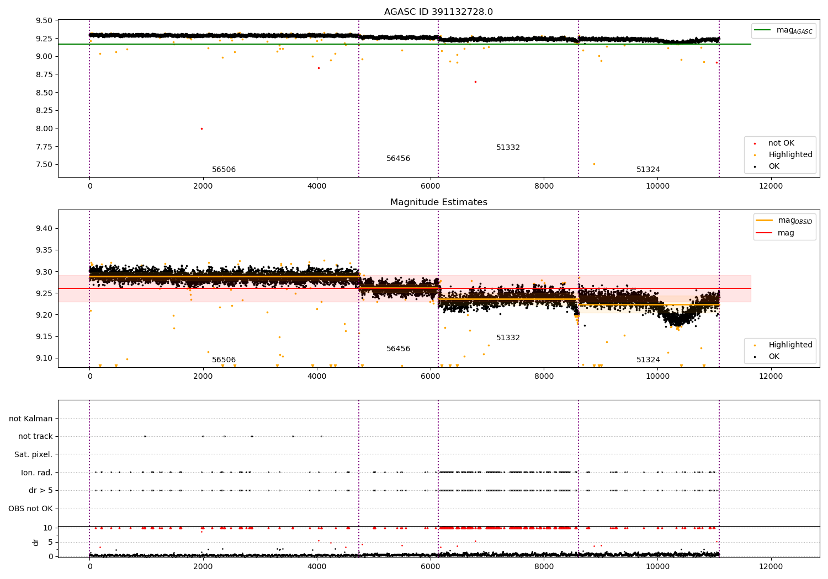The width and height of the screenshot is (828, 579).
Task: Click the 6000 x-axis tick under the middle plot
Action: click(x=430, y=376)
